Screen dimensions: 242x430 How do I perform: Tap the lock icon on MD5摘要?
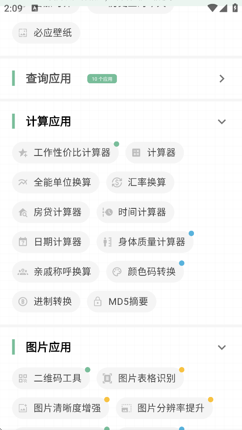point(98,302)
